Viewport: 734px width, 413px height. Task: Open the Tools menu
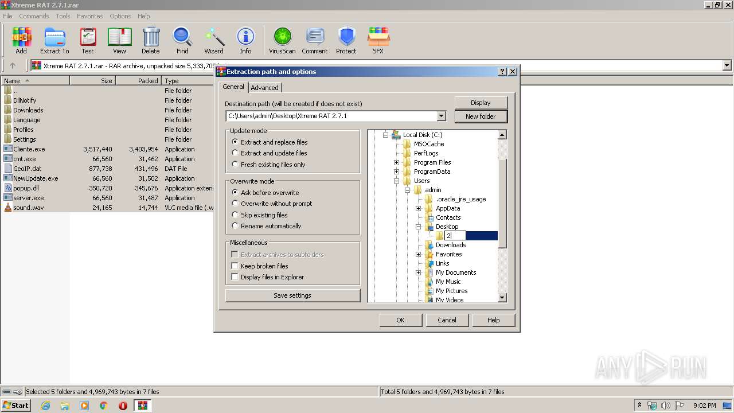click(x=63, y=16)
